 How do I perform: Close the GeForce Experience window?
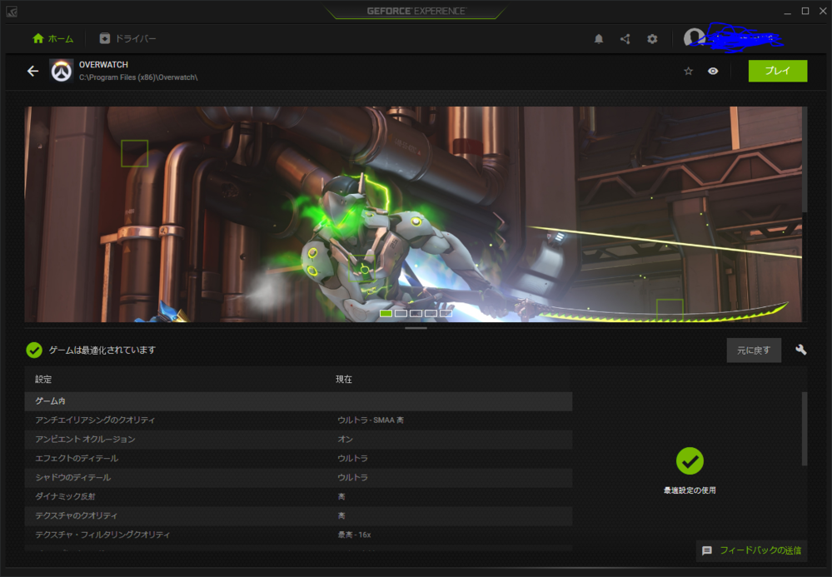click(823, 11)
